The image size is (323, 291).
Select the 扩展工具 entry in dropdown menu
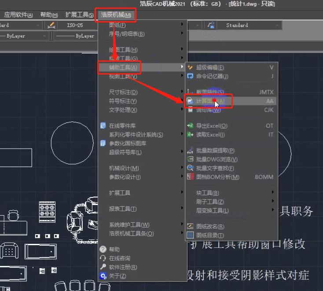[142, 193]
